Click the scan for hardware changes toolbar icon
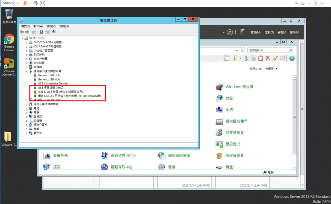Screen dimensions: 331x204 (x=54, y=32)
